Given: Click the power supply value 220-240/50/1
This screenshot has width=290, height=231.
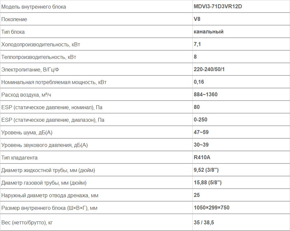Looking at the screenshot, I should tap(209, 69).
